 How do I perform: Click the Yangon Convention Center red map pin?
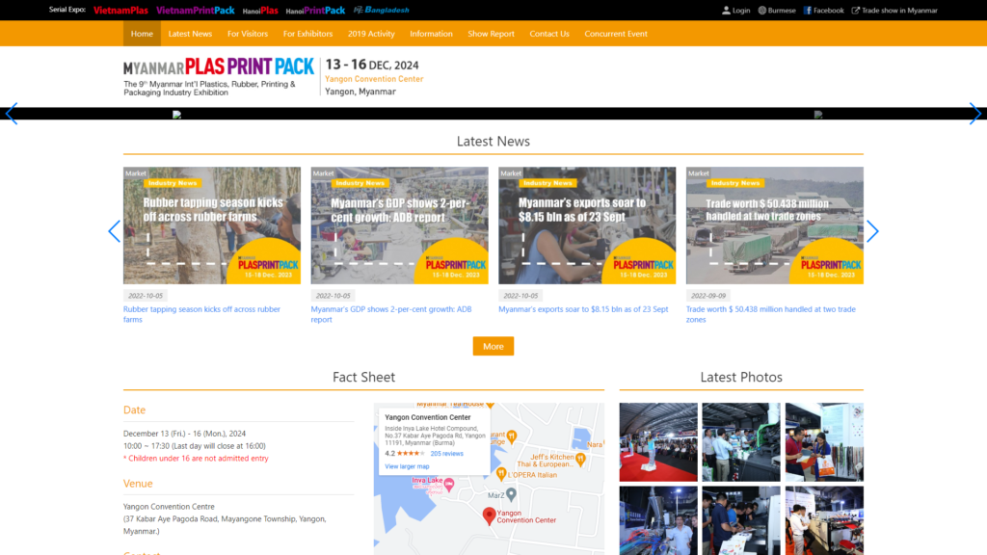(x=489, y=516)
